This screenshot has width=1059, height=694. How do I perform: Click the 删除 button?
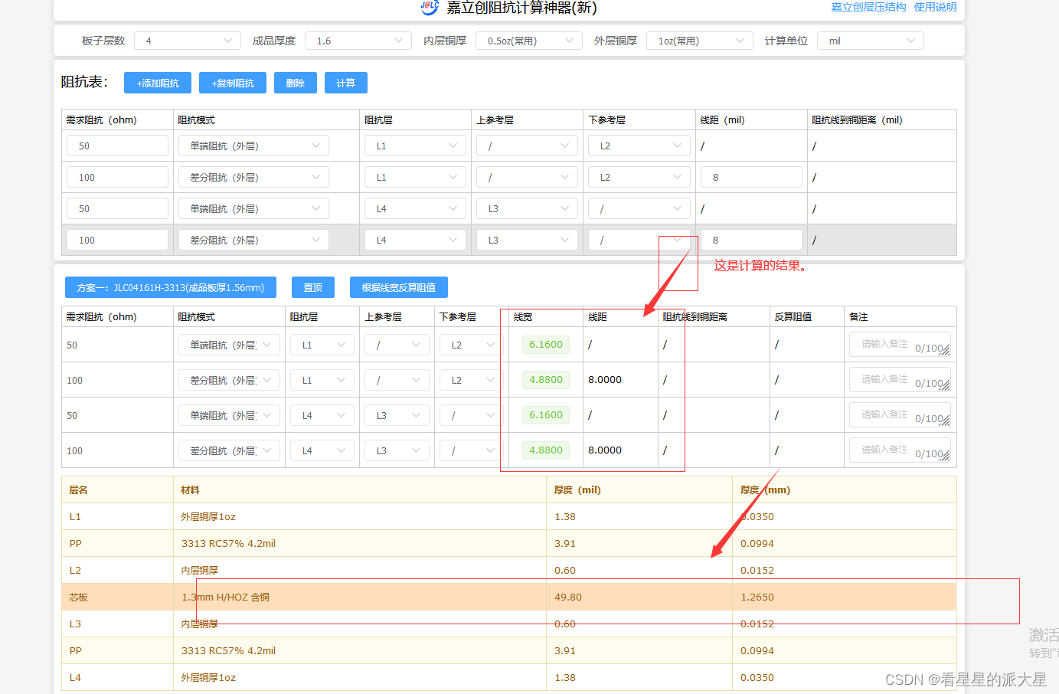(x=296, y=83)
